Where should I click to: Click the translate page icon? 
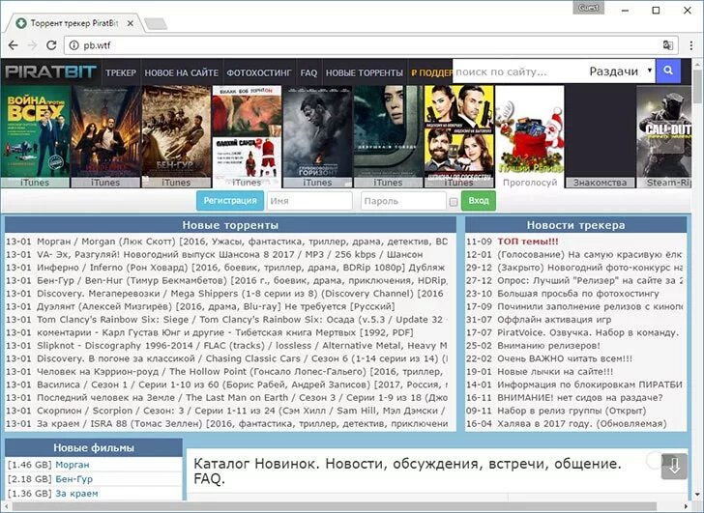coord(667,45)
